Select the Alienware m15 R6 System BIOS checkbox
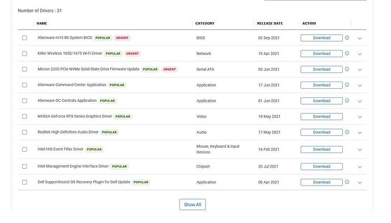The width and height of the screenshot is (391, 223). point(24,38)
